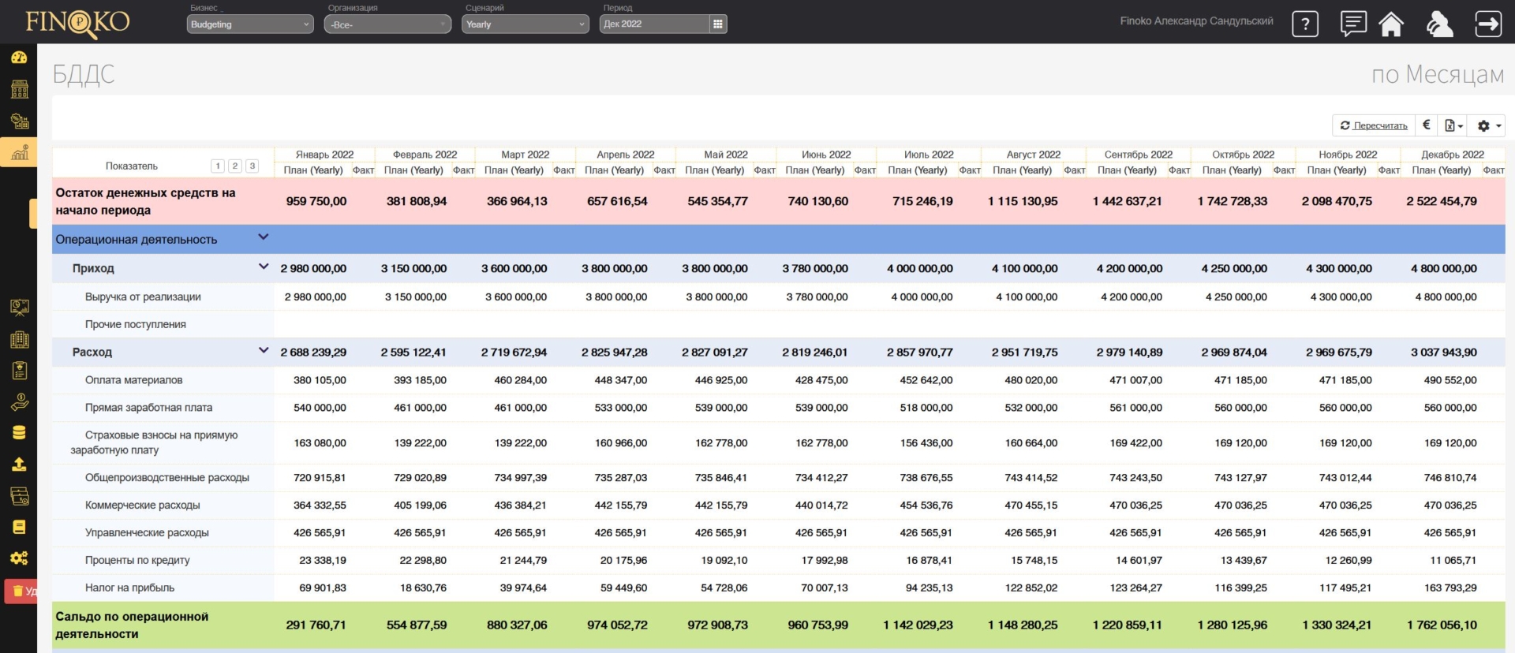The width and height of the screenshot is (1515, 653).
Task: Open the calendar picker for Период
Action: click(717, 24)
